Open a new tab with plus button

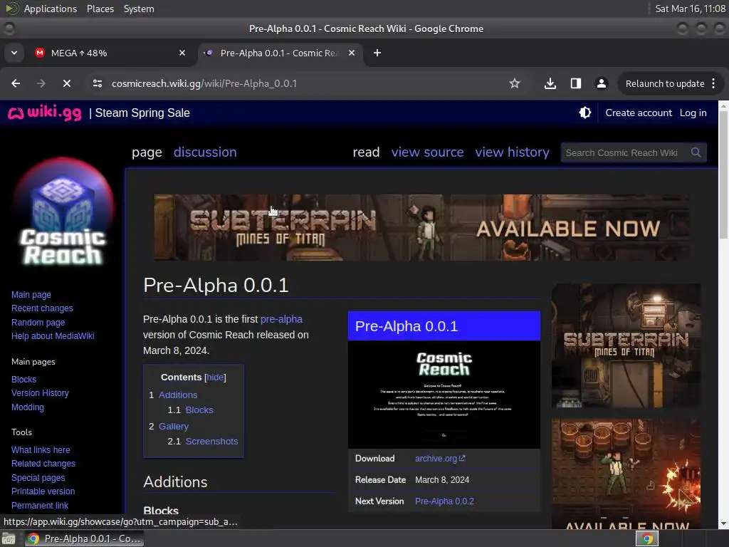coord(377,53)
